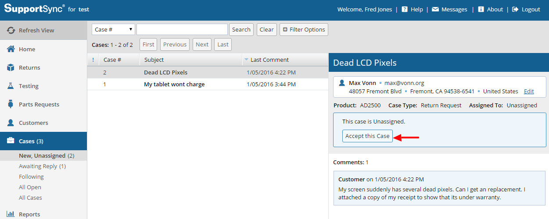Click the Refresh View icon
Image resolution: width=549 pixels, height=219 pixels.
[11, 31]
